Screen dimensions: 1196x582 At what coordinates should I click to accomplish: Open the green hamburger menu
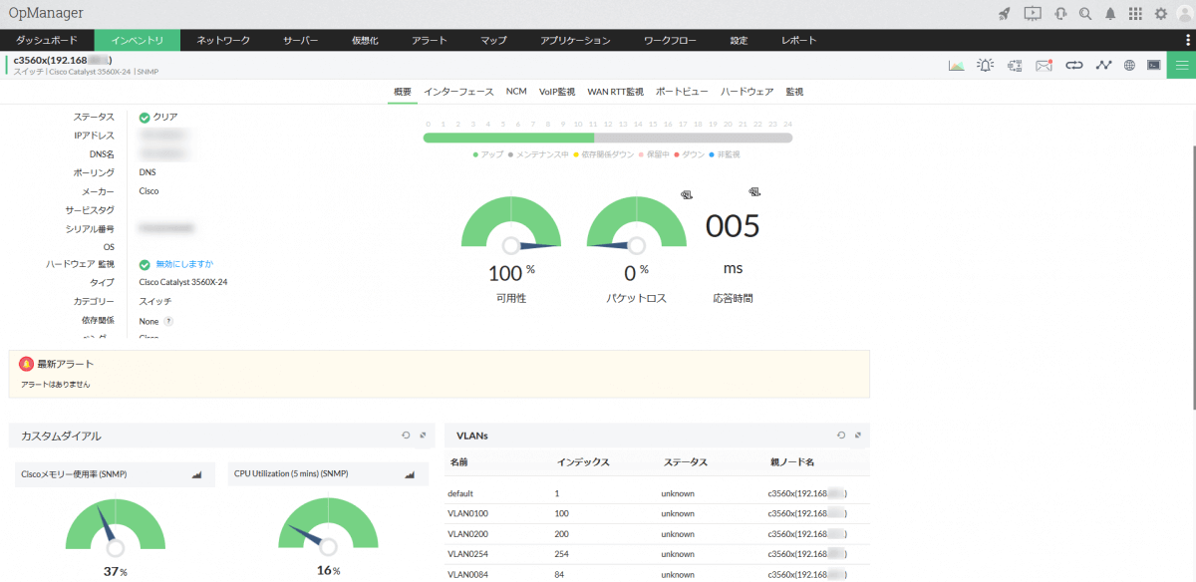(1181, 66)
